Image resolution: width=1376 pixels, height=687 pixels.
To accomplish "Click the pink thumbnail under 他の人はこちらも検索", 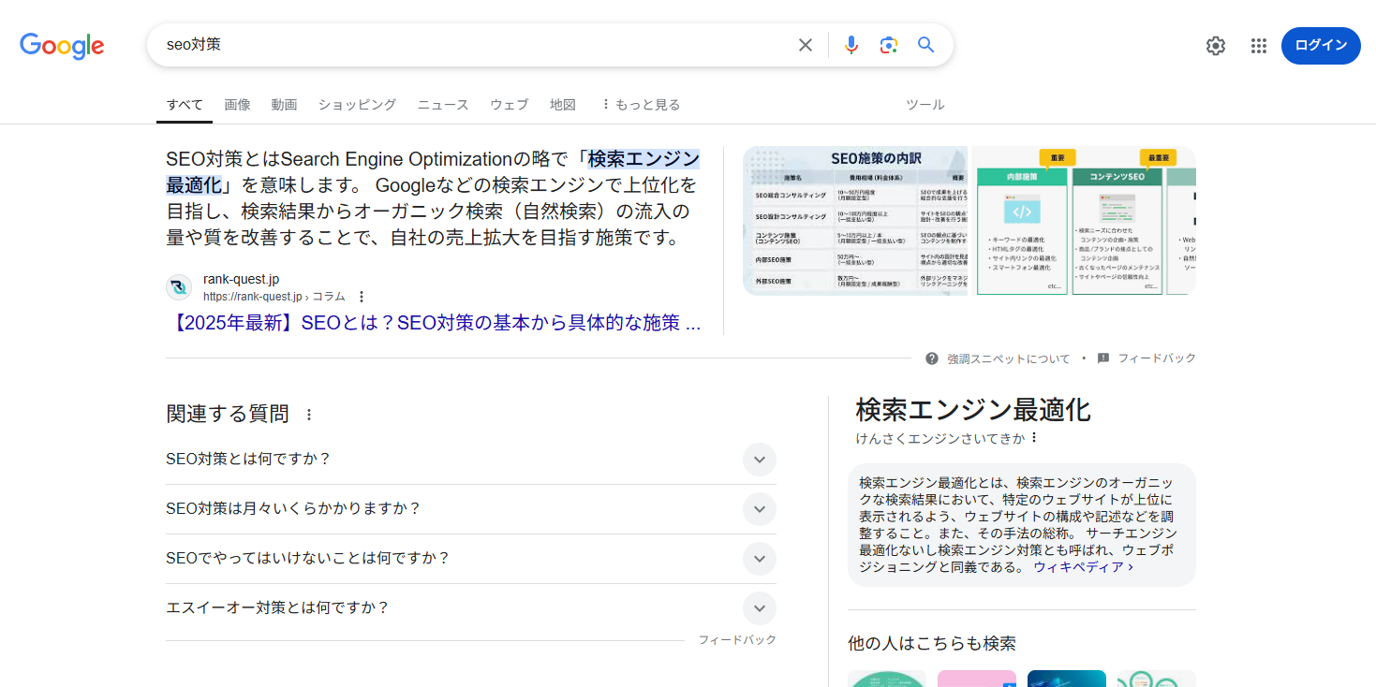I will click(977, 679).
